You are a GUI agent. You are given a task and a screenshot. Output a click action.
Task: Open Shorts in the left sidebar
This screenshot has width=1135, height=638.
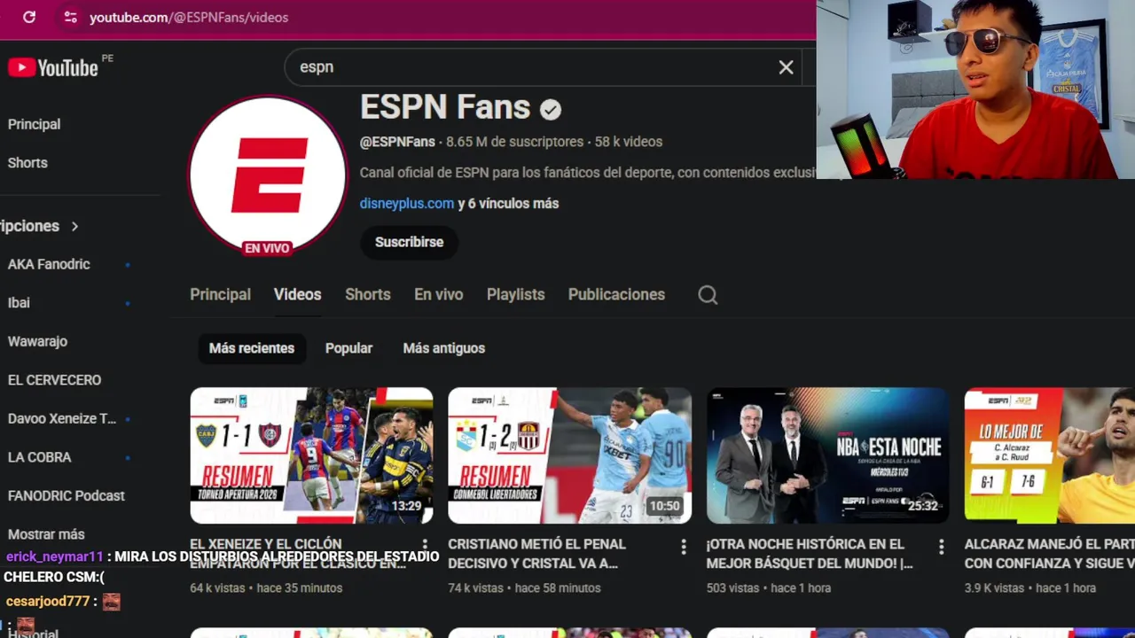27,163
